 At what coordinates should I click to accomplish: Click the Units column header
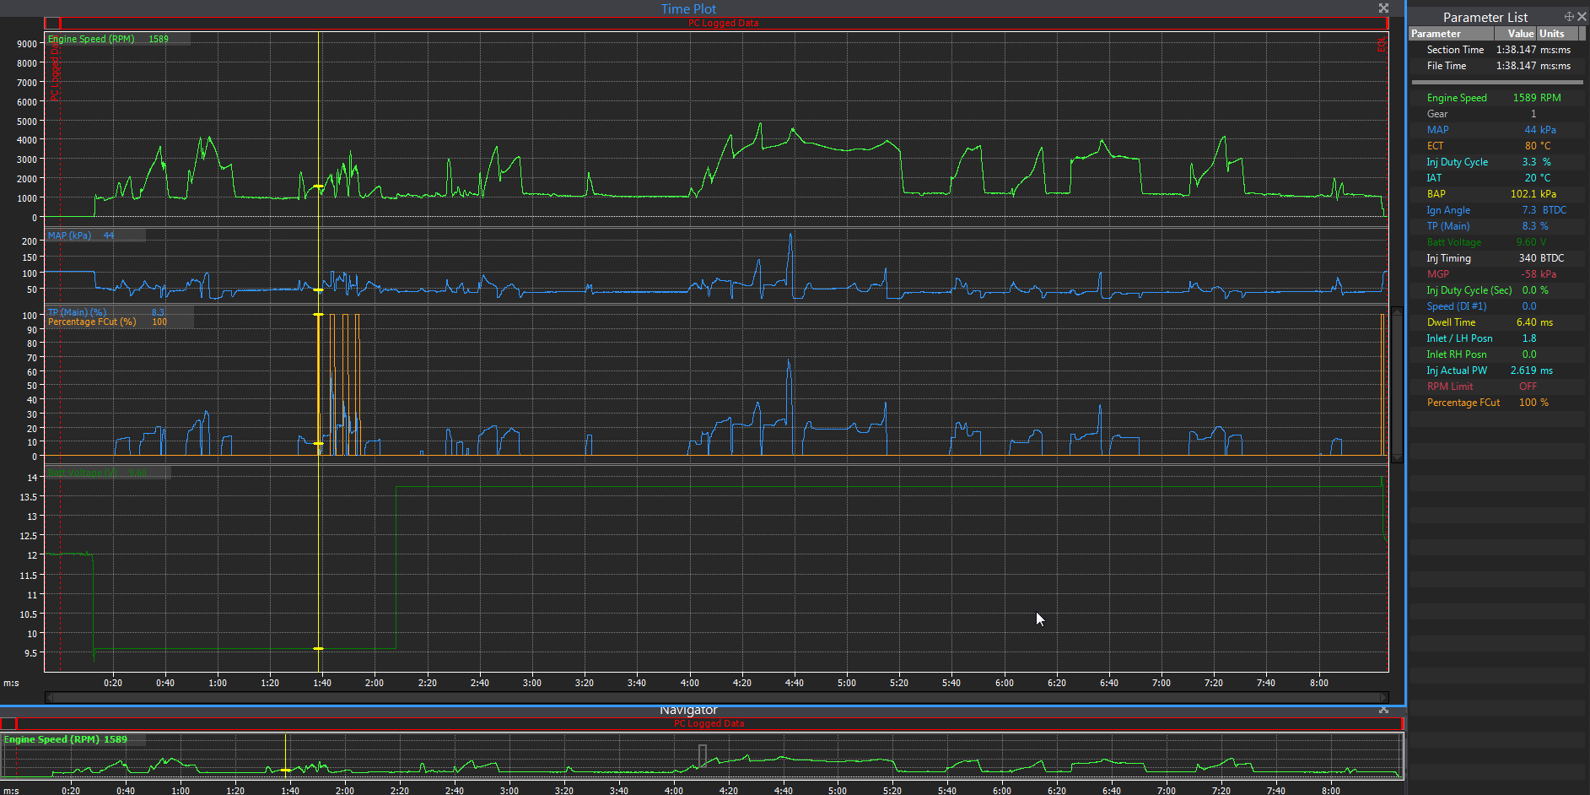(x=1552, y=34)
